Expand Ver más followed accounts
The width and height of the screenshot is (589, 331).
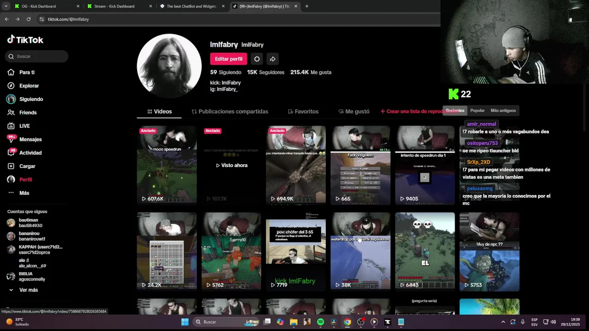[23, 290]
